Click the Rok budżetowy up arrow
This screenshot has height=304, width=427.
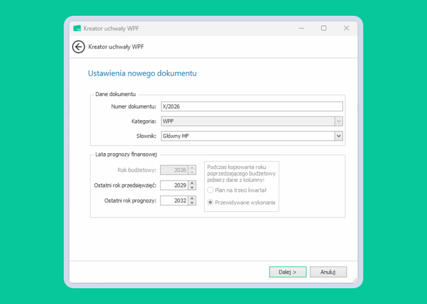192,168
